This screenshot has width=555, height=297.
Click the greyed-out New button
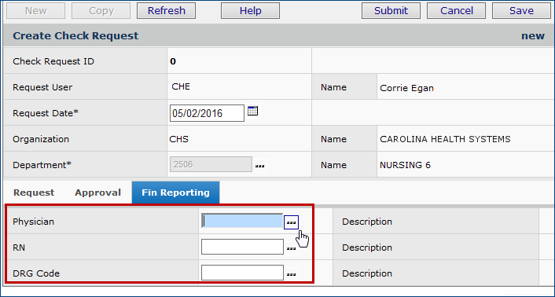(x=35, y=11)
